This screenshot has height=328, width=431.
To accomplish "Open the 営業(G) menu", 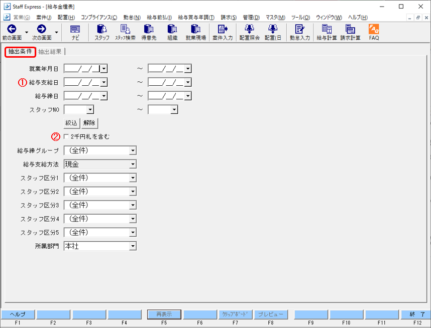I will [22, 17].
